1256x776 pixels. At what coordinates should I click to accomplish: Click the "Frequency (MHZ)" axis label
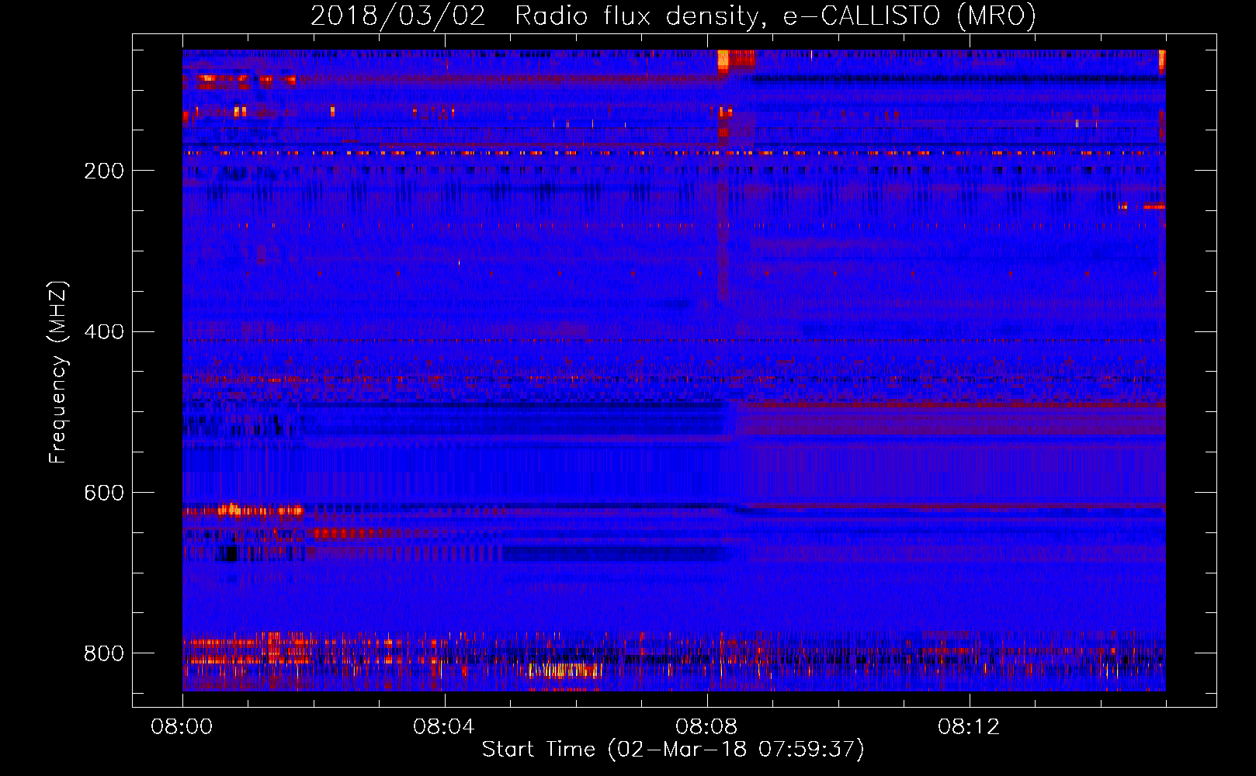57,372
